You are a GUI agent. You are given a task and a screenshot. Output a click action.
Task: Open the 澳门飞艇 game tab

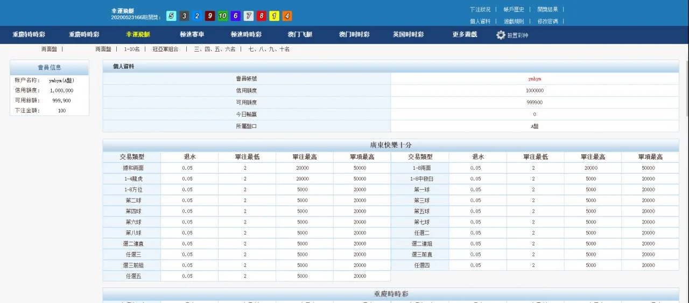click(x=300, y=34)
